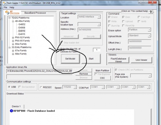The width and height of the screenshot is (161, 125).
Task: Click the Main Partition button
Action: pos(103,71)
